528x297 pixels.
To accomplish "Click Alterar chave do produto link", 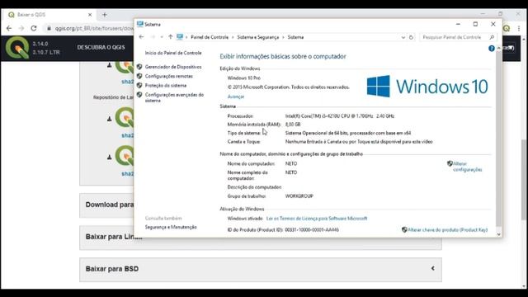I will point(447,230).
